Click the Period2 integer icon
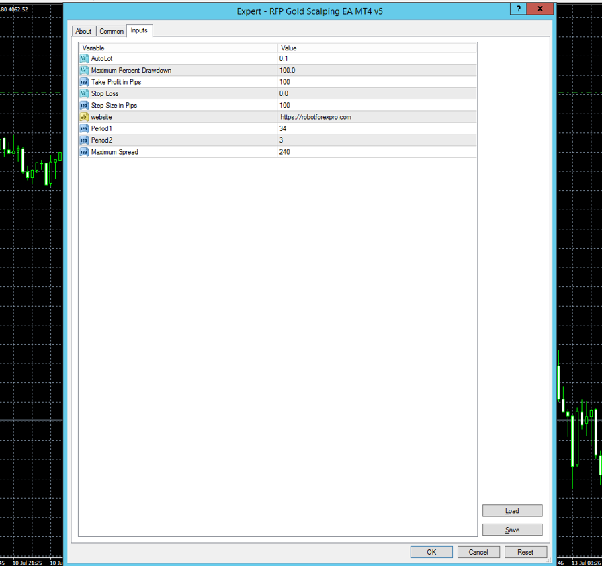This screenshot has width=602, height=566. point(84,140)
